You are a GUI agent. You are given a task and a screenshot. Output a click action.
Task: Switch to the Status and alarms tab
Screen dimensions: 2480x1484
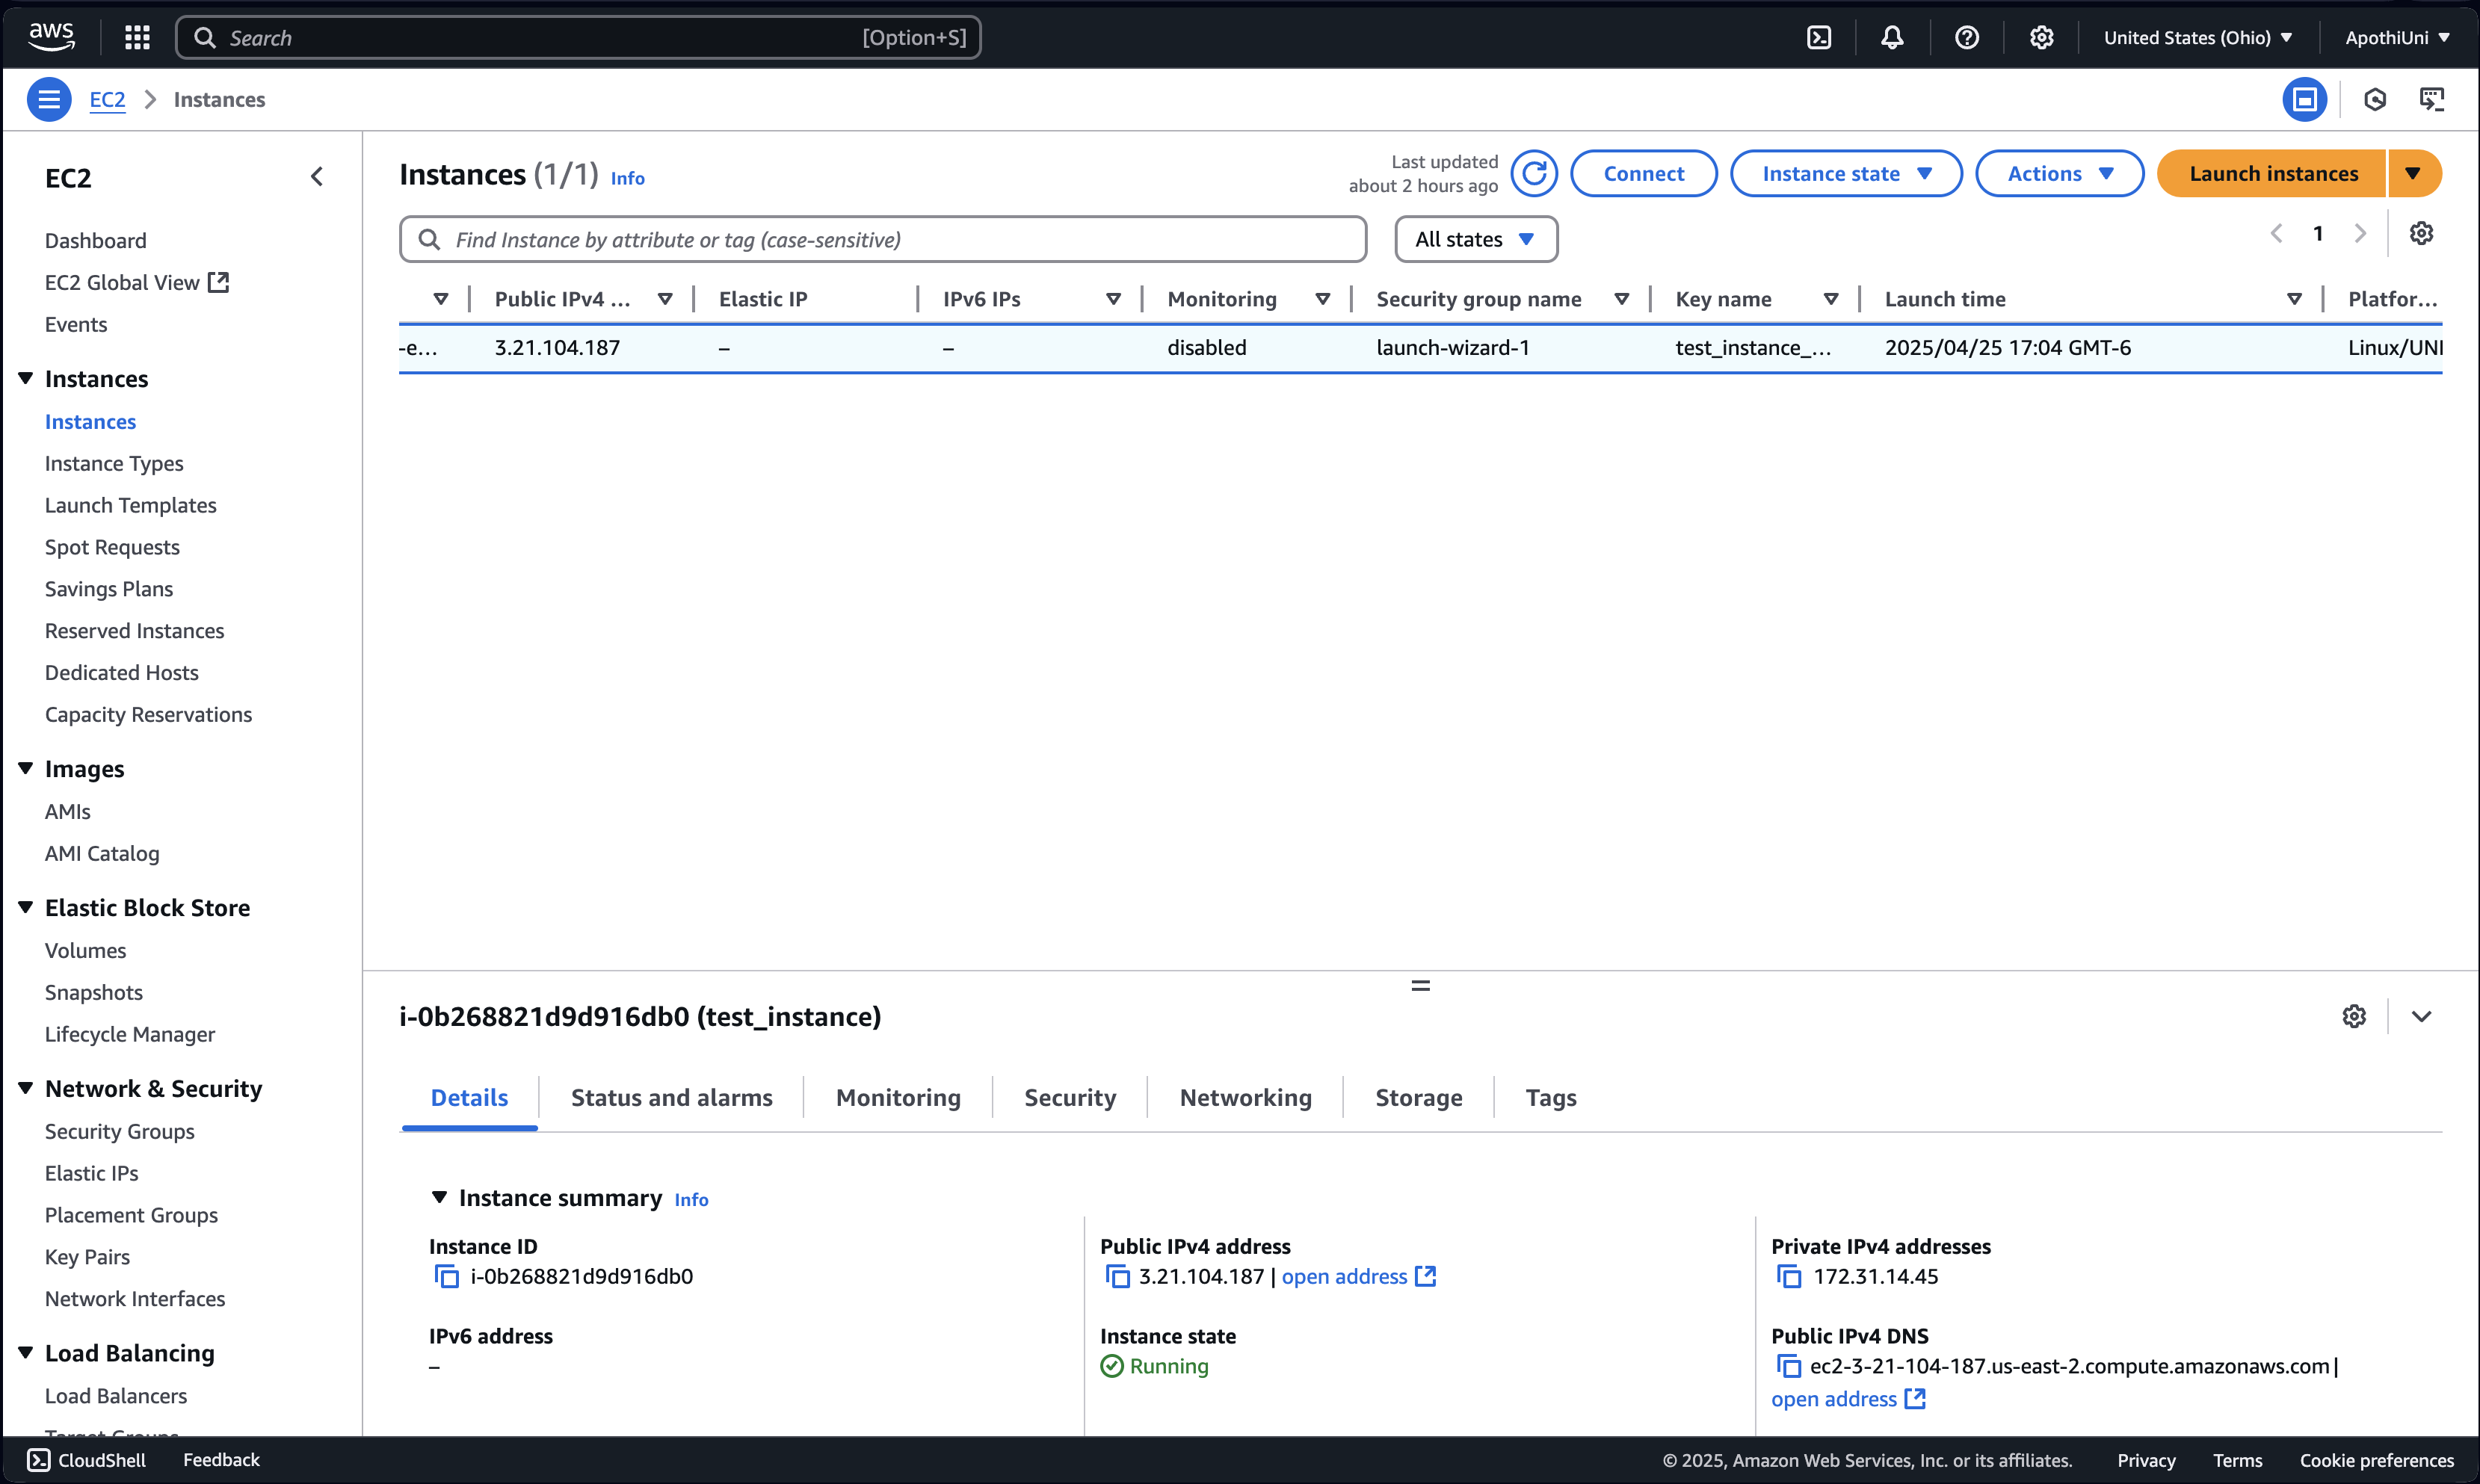pos(671,1097)
